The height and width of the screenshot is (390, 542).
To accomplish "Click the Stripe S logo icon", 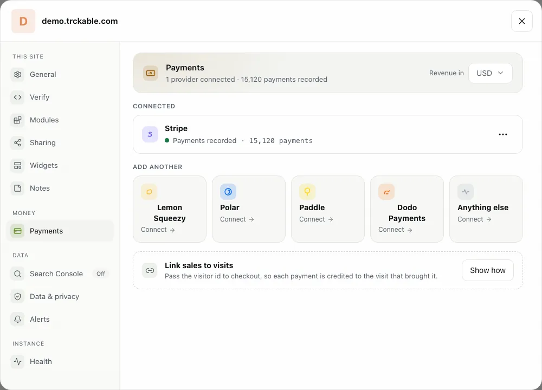I will click(150, 134).
